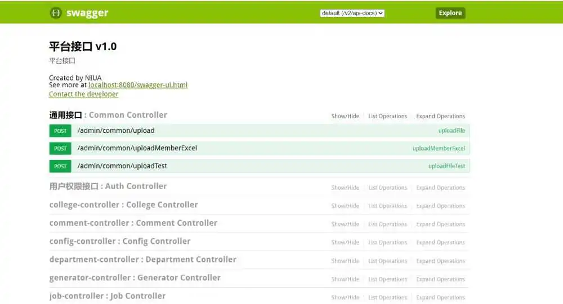The width and height of the screenshot is (563, 304).
Task: Click Show/Hide for Department Controller
Action: pos(345,261)
